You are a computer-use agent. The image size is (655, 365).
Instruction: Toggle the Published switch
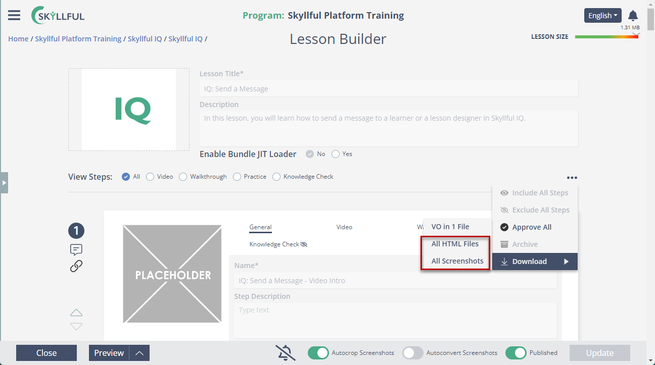click(x=516, y=353)
